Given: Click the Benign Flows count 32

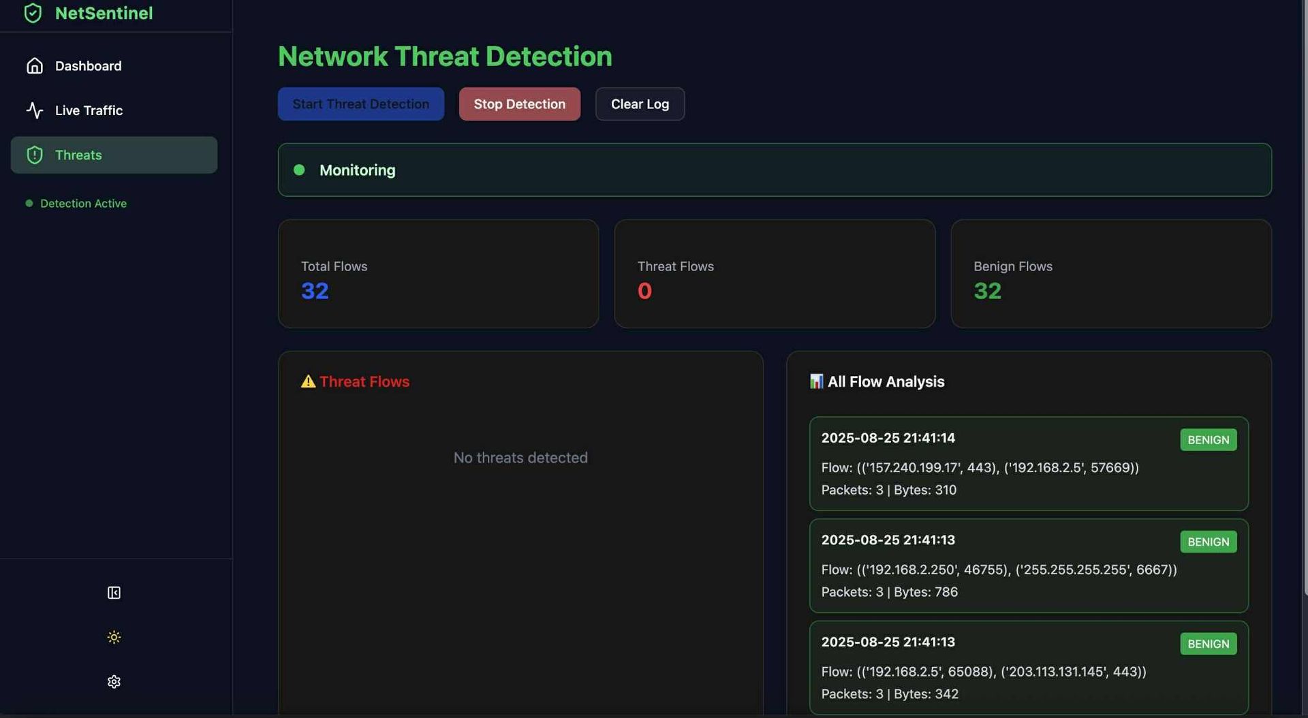Looking at the screenshot, I should click(987, 291).
